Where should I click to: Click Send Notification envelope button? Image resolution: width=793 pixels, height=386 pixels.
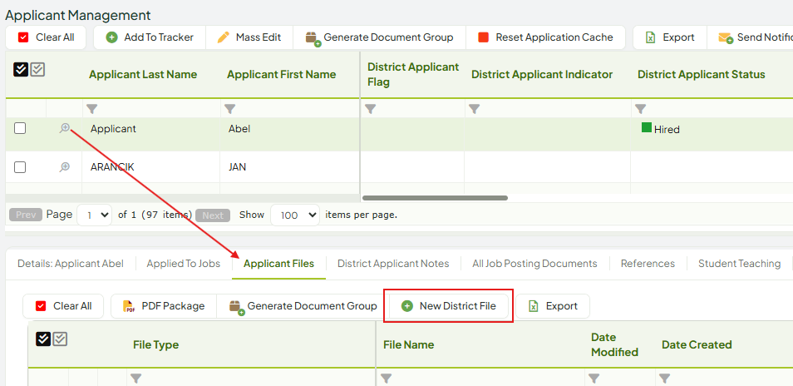[x=750, y=37]
